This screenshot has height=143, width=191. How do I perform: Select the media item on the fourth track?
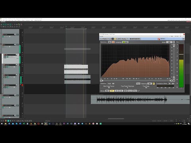point(76,69)
